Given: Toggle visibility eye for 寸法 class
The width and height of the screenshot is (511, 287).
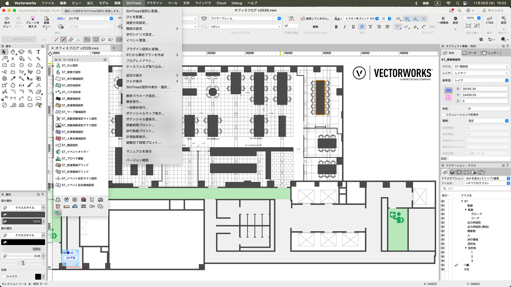Looking at the screenshot, I should click(443, 269).
